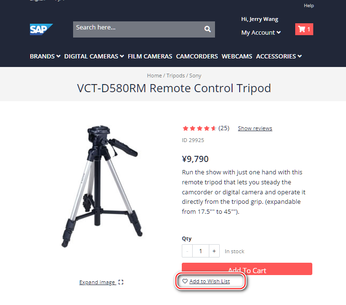Open the CAMCORDERS category

(x=197, y=57)
